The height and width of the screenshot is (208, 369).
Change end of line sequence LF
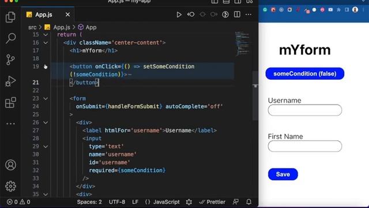135,202
